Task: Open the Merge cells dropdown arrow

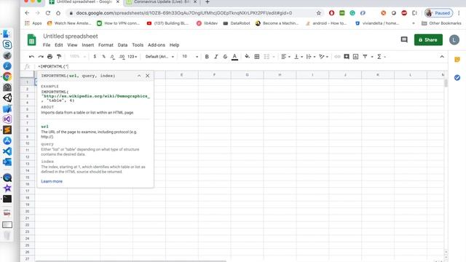Action: pyautogui.click(x=274, y=57)
